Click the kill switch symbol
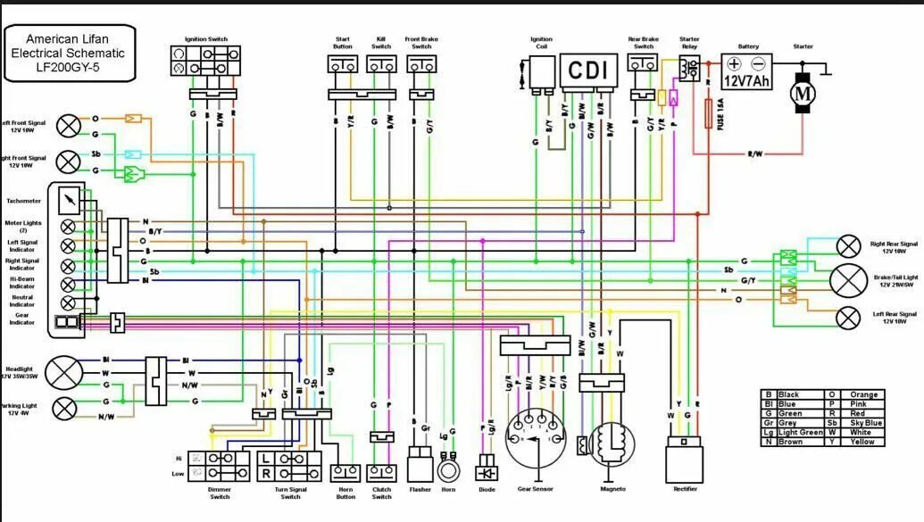924x522 pixels. click(381, 63)
